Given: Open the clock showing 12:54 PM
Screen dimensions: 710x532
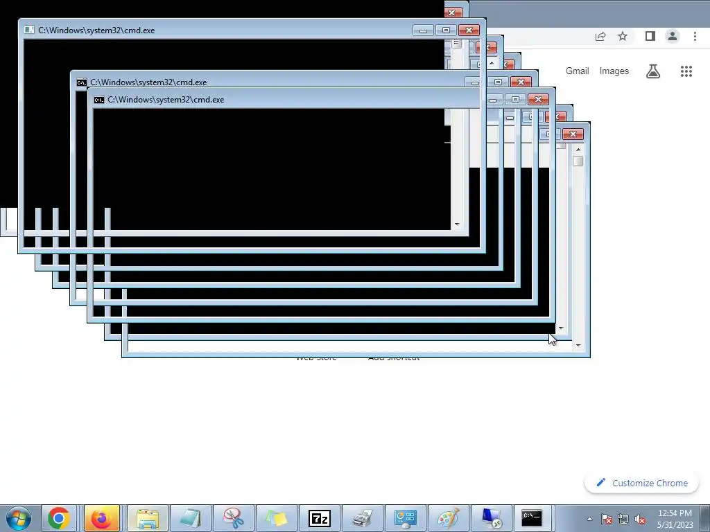Looking at the screenshot, I should tap(675, 519).
